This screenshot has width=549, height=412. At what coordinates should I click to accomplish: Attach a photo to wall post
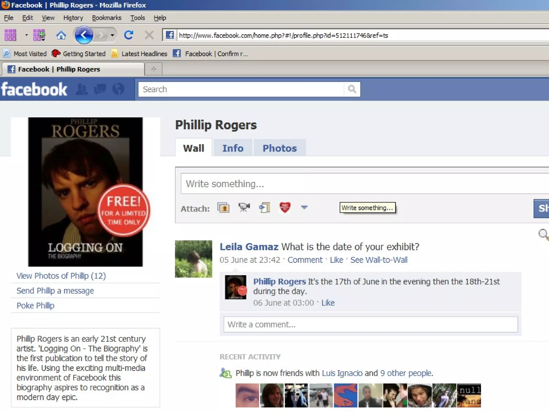tap(223, 208)
